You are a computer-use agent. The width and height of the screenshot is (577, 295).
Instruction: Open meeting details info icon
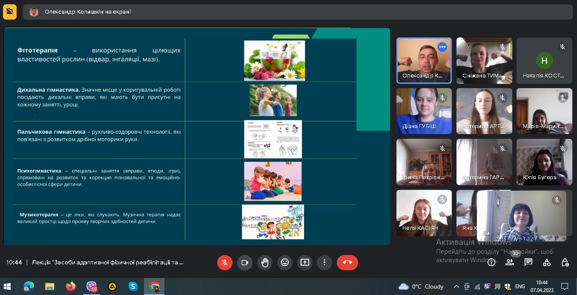click(491, 262)
